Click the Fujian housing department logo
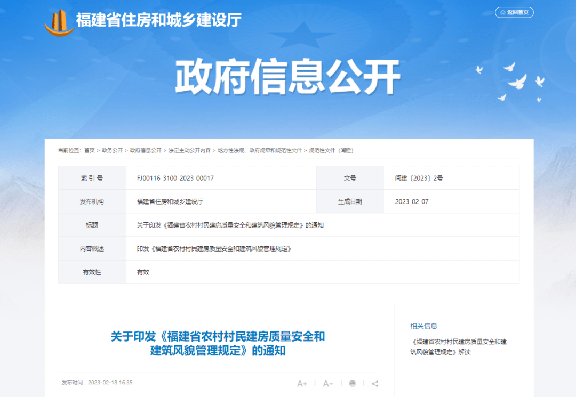The image size is (576, 397). click(60, 20)
